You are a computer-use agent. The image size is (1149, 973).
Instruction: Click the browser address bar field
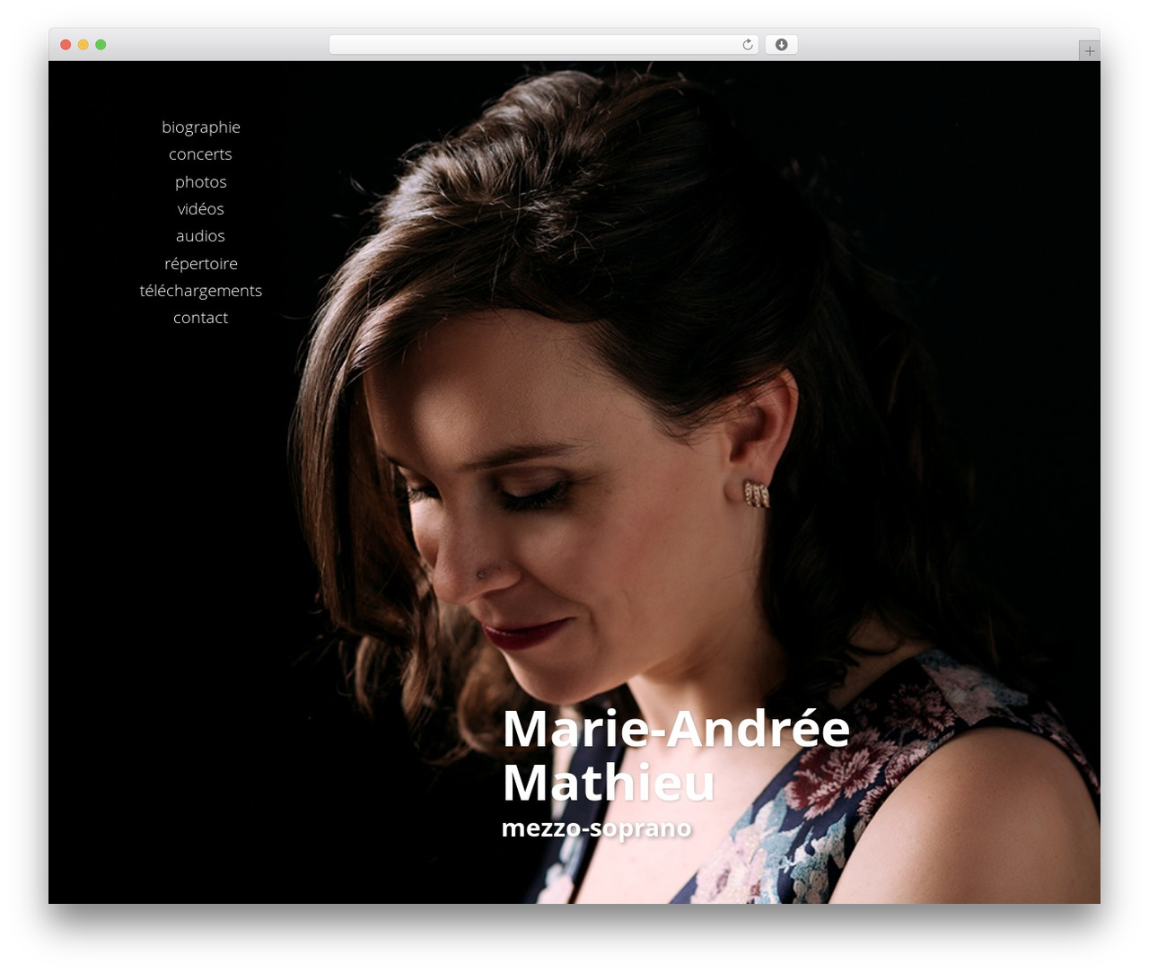[544, 45]
